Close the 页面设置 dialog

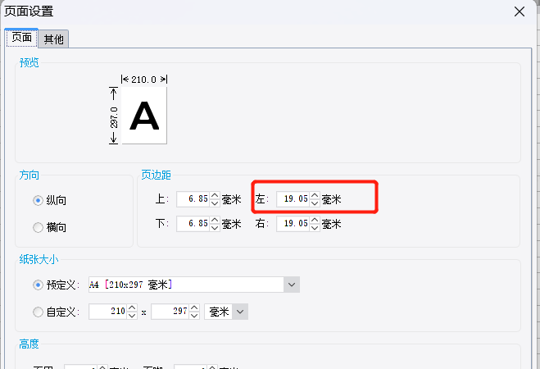point(519,11)
